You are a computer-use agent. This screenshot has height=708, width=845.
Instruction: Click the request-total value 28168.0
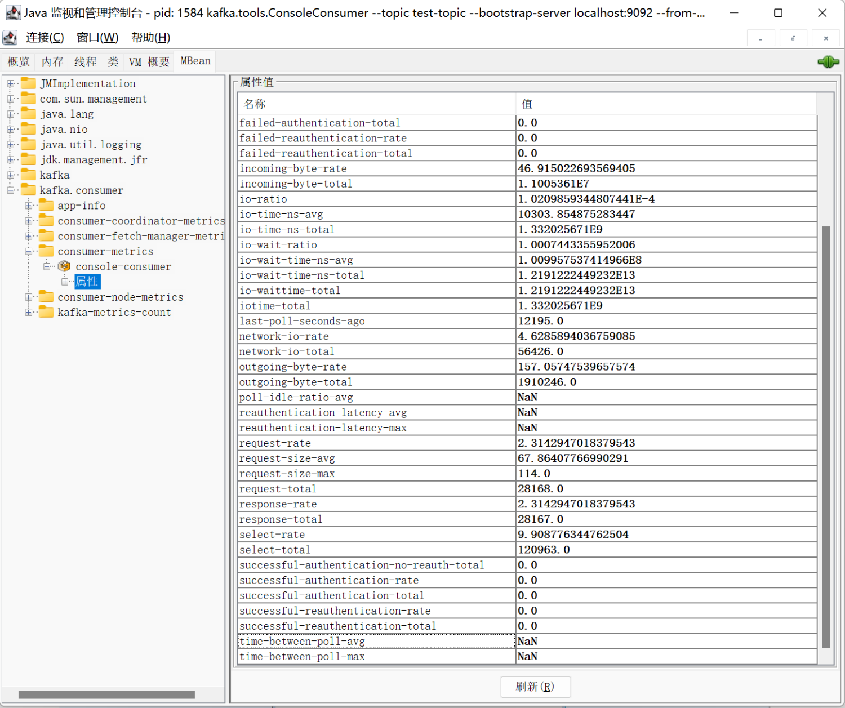541,489
